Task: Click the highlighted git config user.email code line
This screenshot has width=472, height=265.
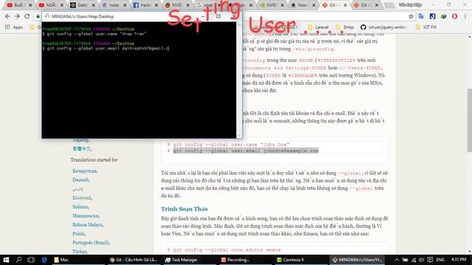Action: [x=246, y=150]
